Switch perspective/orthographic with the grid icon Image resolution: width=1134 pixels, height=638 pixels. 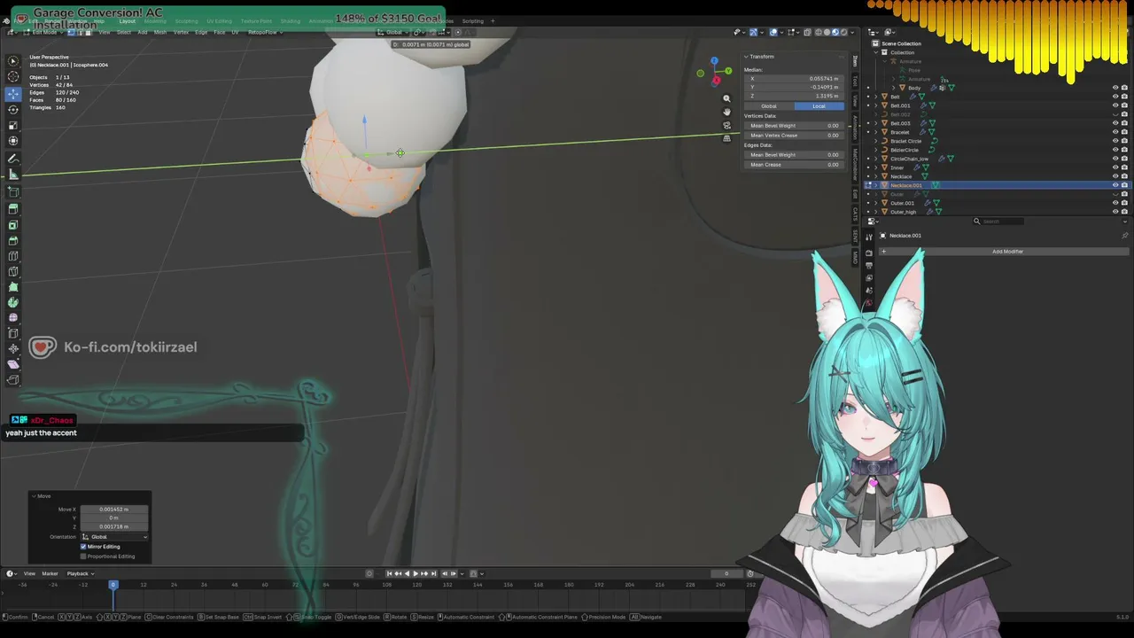(x=726, y=137)
